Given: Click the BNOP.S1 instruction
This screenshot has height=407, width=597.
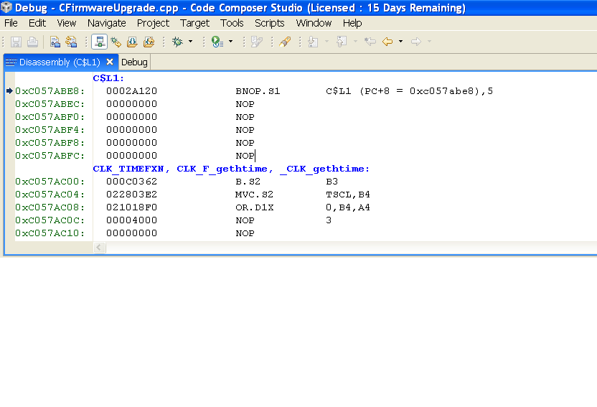Looking at the screenshot, I should pos(258,91).
